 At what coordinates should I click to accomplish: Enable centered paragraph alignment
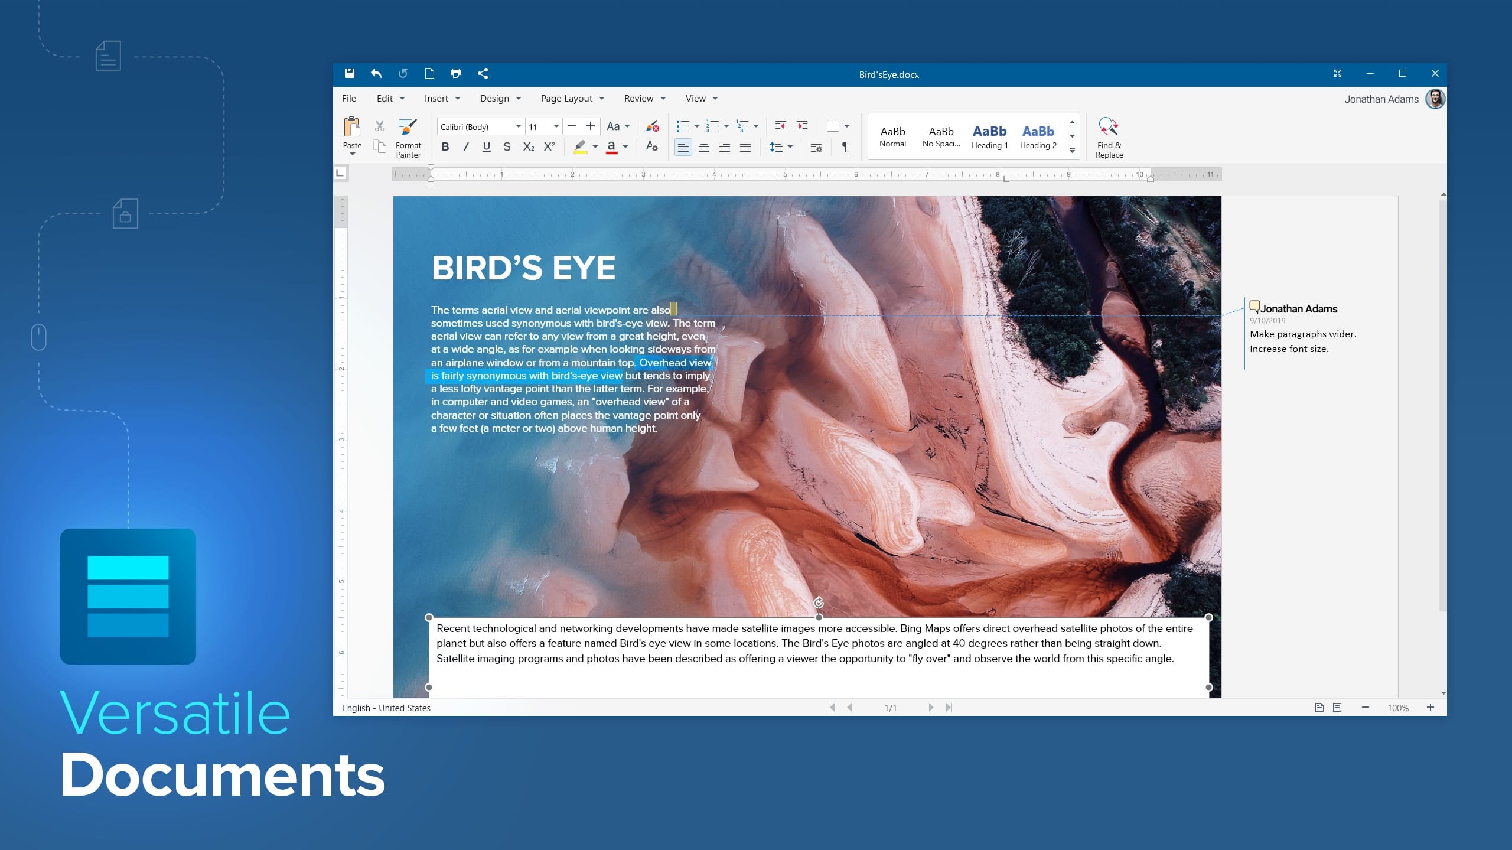point(704,147)
